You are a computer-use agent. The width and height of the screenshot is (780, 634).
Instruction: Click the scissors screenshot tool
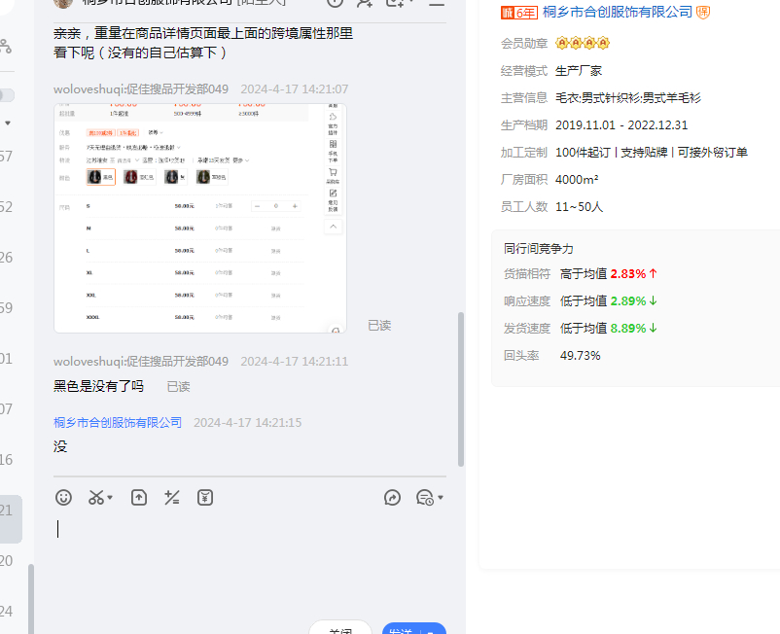(95, 498)
